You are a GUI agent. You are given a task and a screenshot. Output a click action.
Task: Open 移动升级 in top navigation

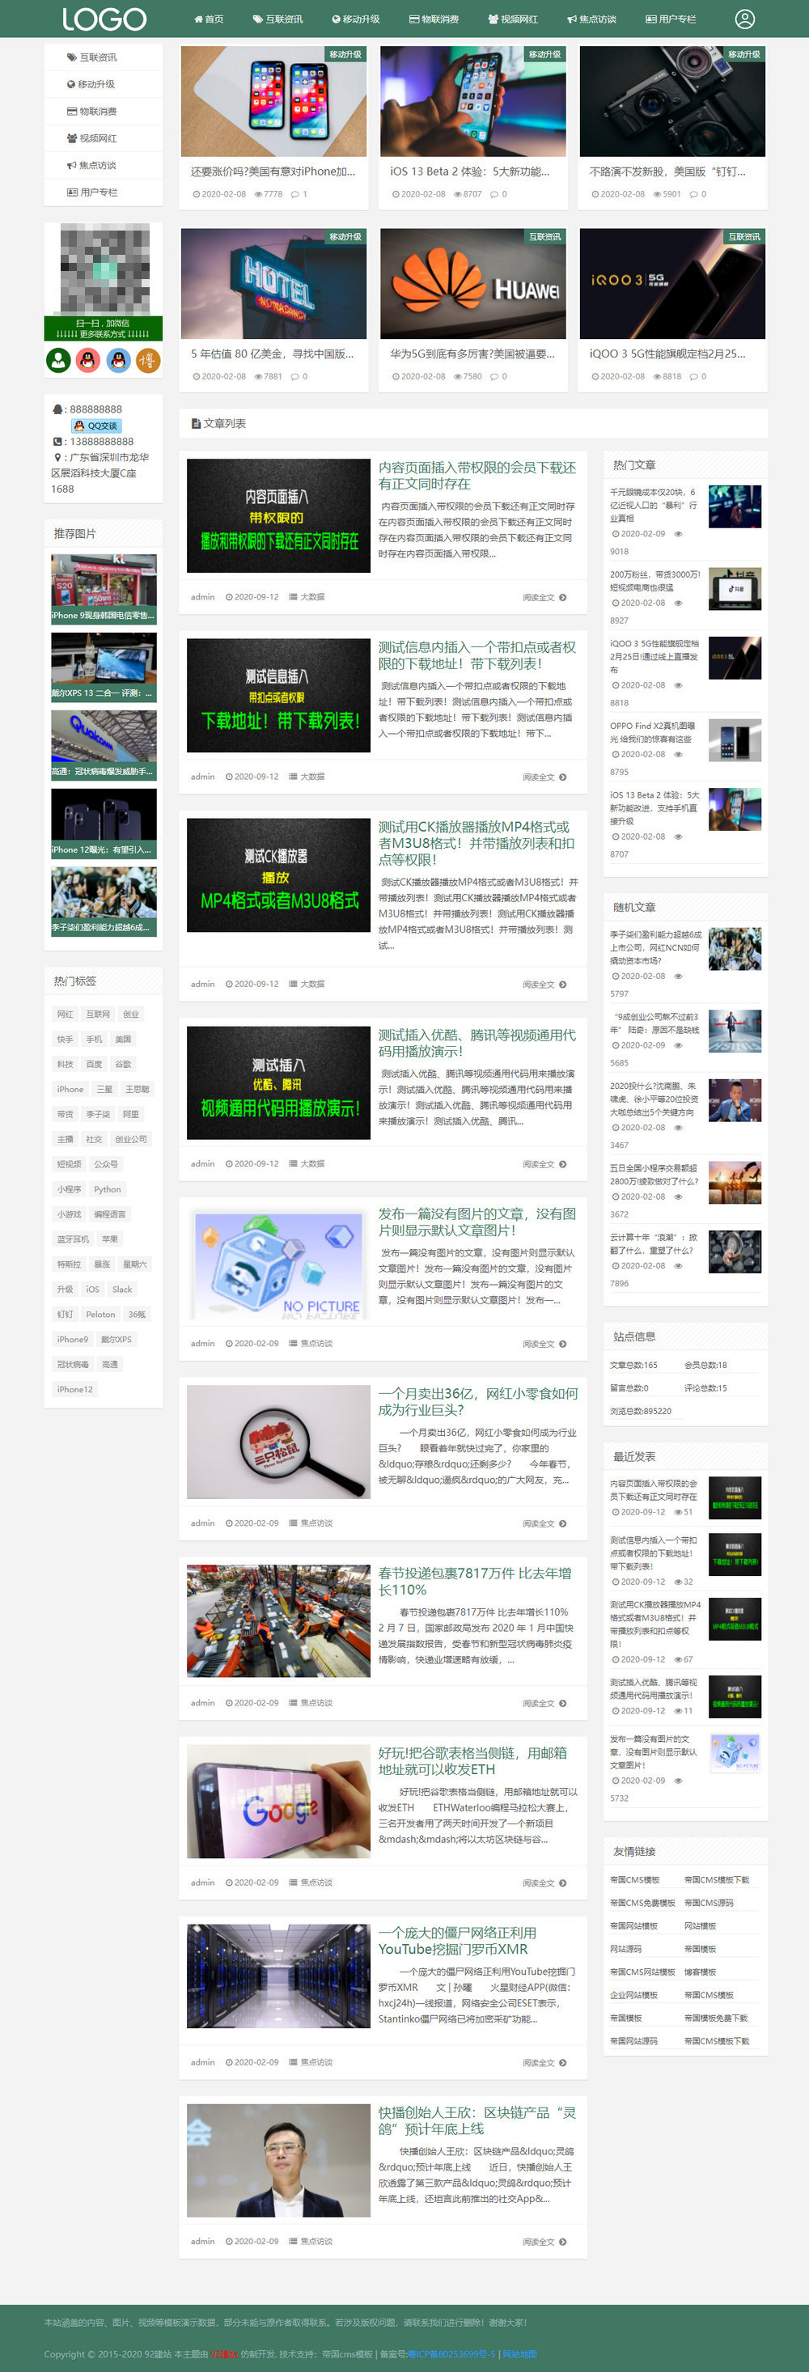[x=355, y=19]
